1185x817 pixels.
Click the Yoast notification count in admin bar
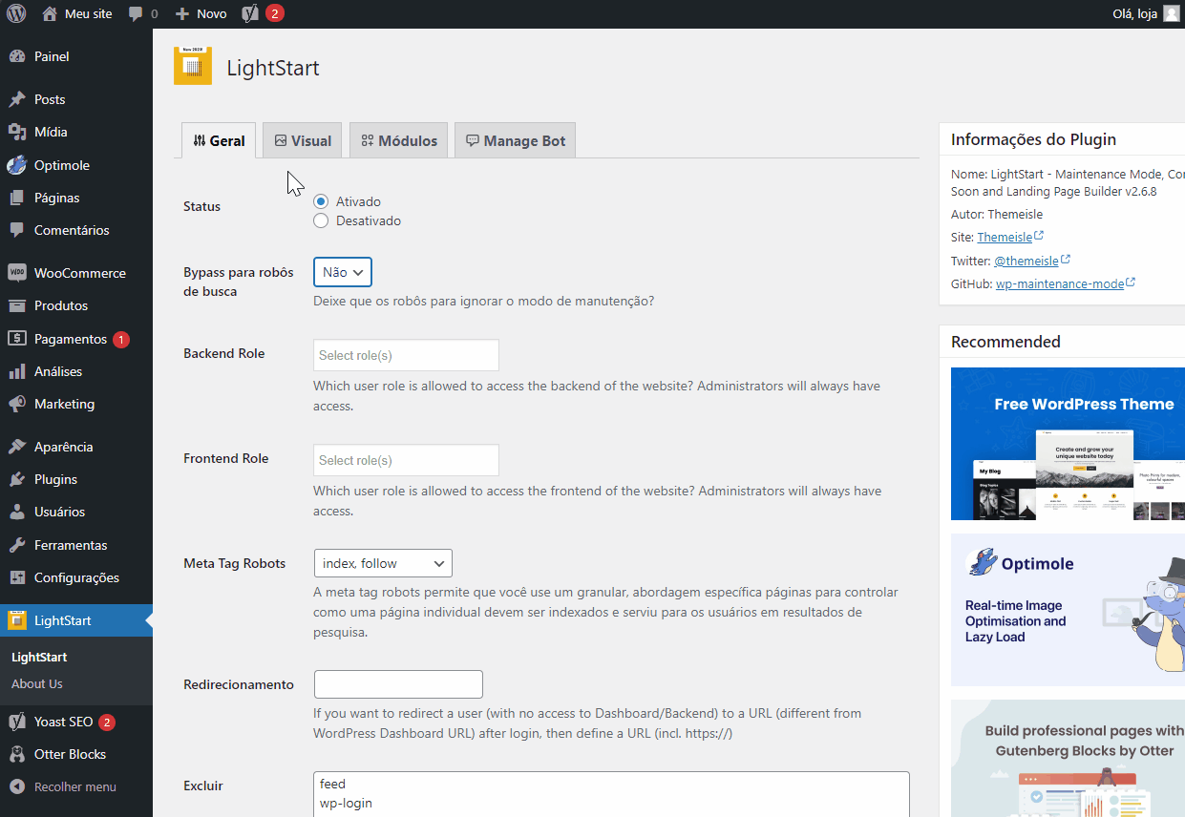275,13
